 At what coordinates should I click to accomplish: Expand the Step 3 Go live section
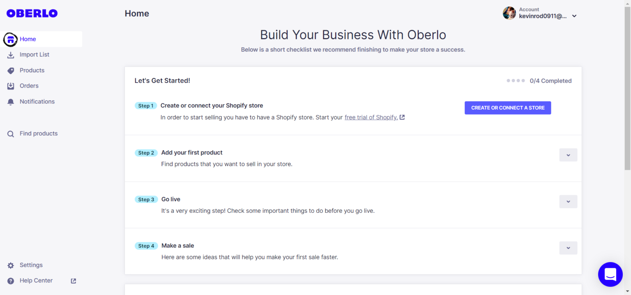[x=568, y=201]
